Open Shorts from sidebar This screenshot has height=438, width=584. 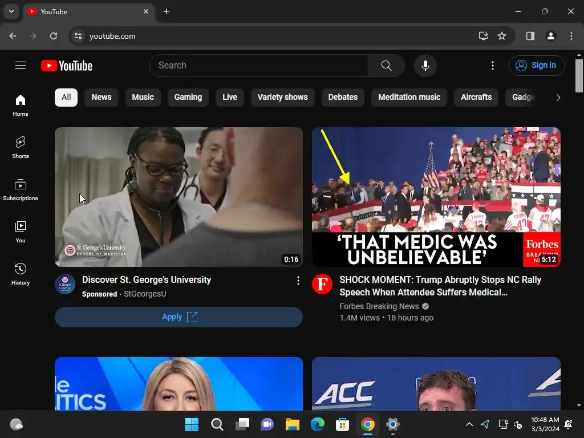[21, 148]
